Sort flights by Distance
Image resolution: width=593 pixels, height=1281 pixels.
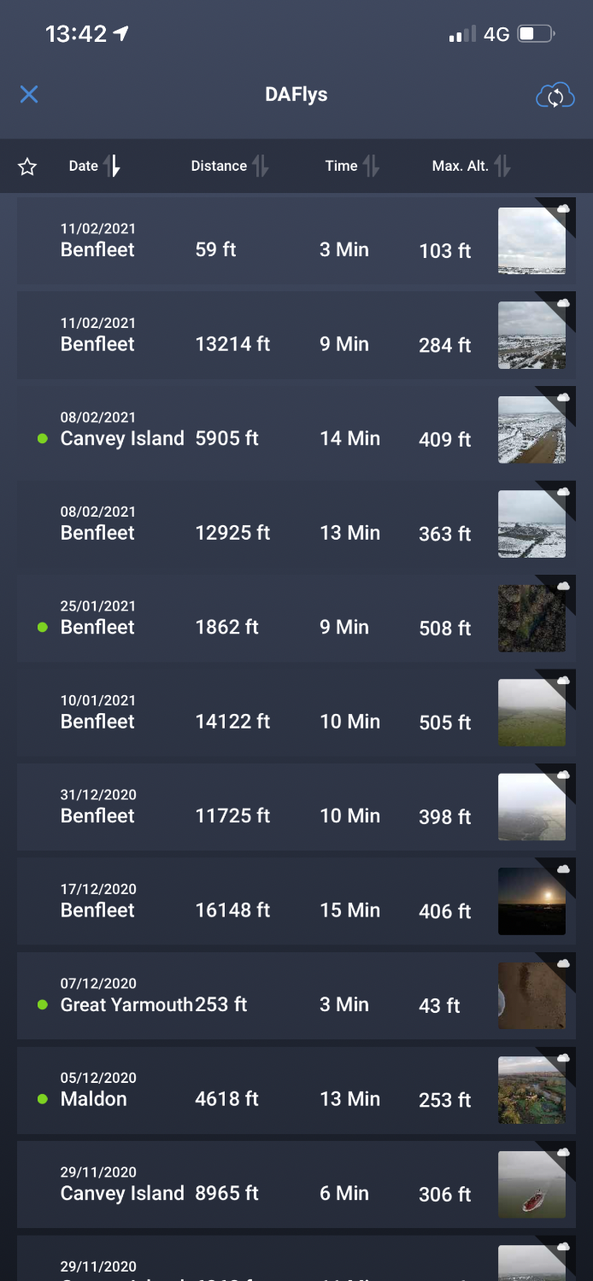228,166
